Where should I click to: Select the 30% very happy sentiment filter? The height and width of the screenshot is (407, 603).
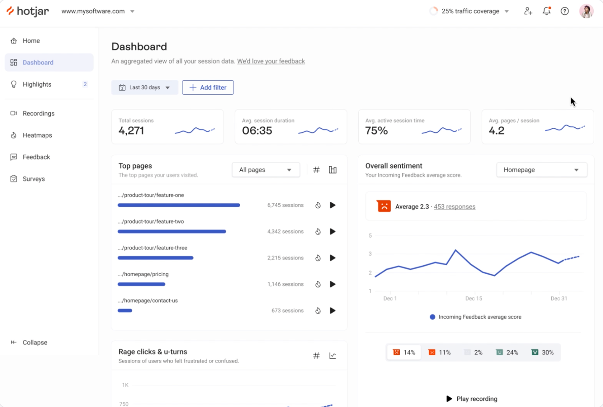click(542, 352)
